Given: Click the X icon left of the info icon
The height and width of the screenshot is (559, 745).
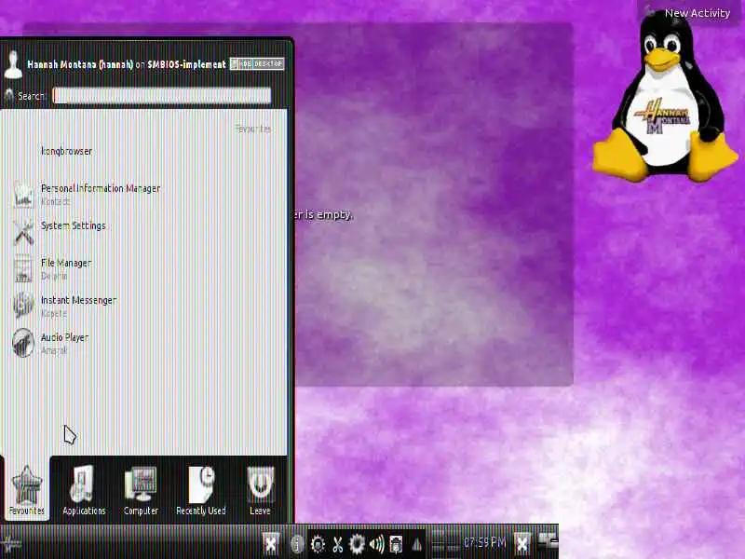Looking at the screenshot, I should [x=271, y=544].
